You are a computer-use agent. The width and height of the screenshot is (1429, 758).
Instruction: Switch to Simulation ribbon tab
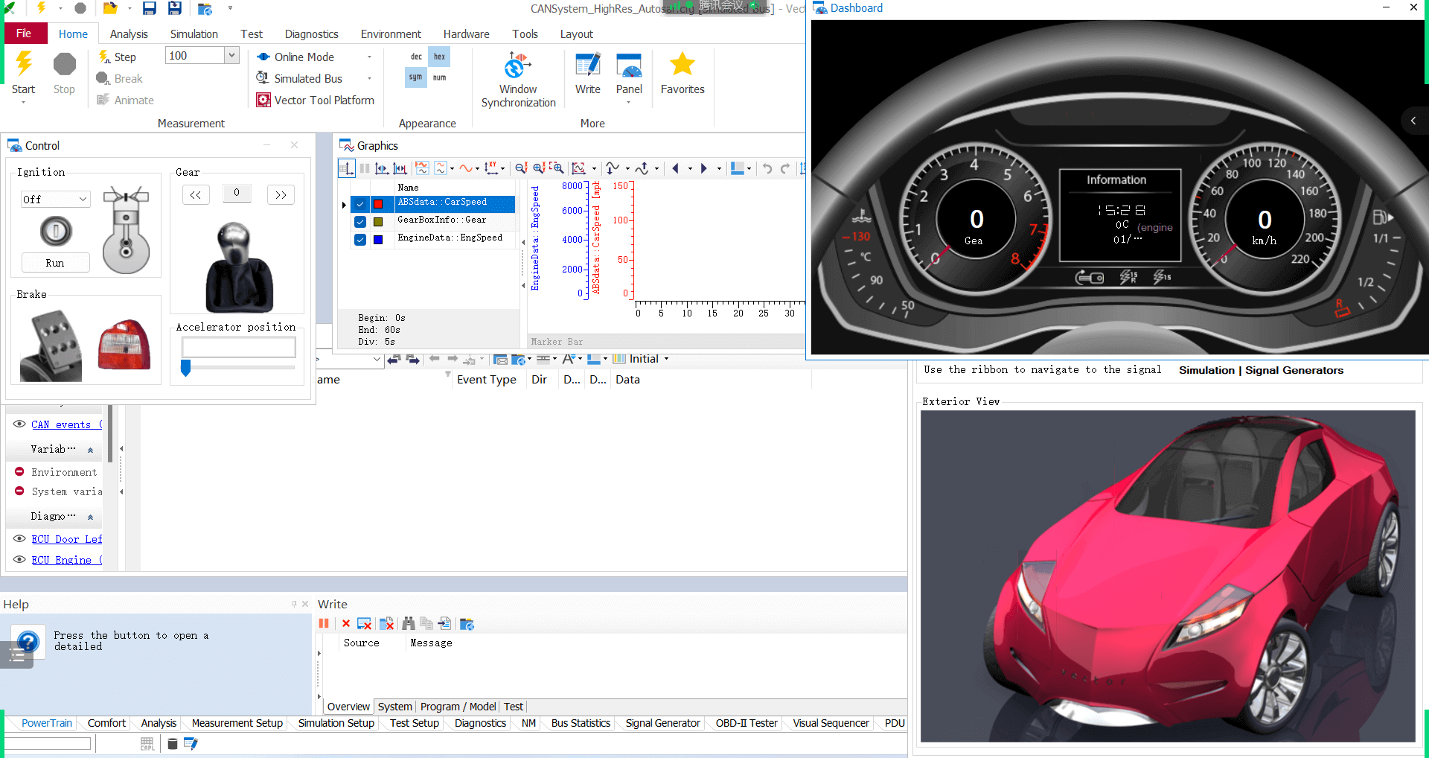point(194,34)
